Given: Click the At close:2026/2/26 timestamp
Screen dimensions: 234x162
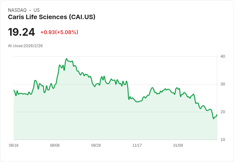Looking at the screenshot, I should (x=25, y=46).
